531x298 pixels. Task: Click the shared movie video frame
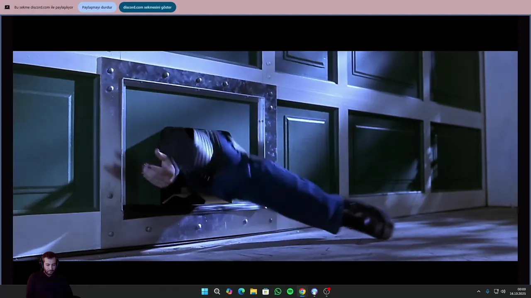coord(265,156)
